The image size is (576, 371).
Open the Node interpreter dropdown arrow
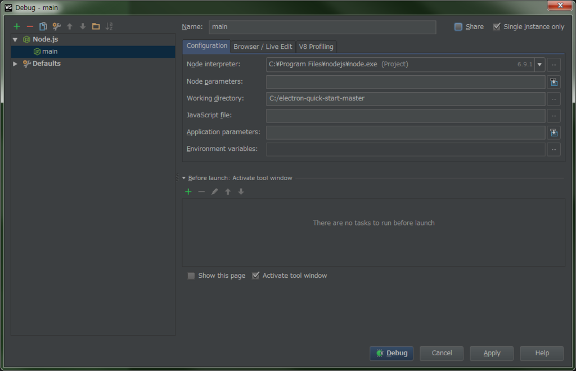click(x=539, y=65)
